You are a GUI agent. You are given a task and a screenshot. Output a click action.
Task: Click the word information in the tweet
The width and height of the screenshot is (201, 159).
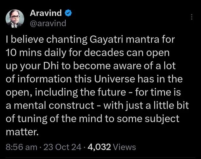pos(45,79)
